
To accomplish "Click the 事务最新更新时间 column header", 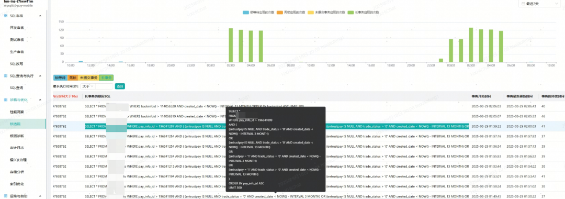I will (519, 96).
